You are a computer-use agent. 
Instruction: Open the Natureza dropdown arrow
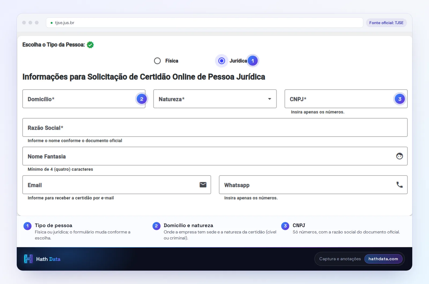[x=269, y=99]
